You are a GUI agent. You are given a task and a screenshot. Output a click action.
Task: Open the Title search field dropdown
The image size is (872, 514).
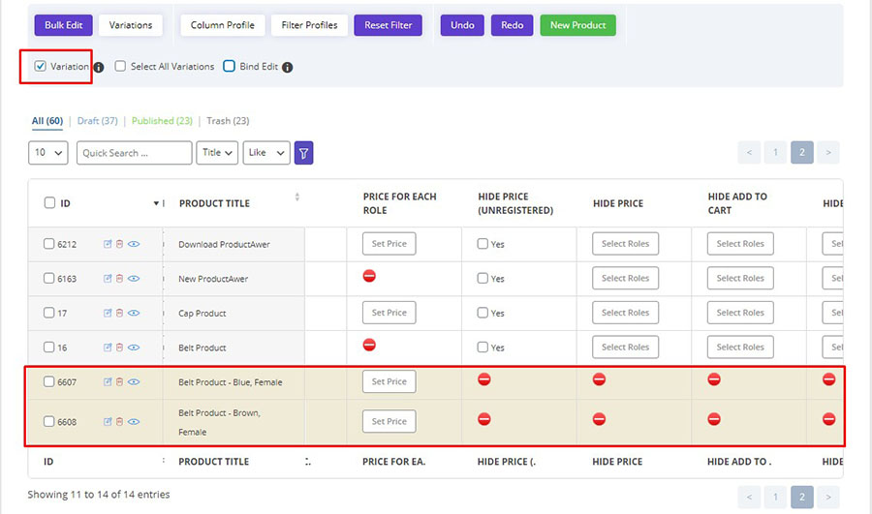(x=217, y=153)
